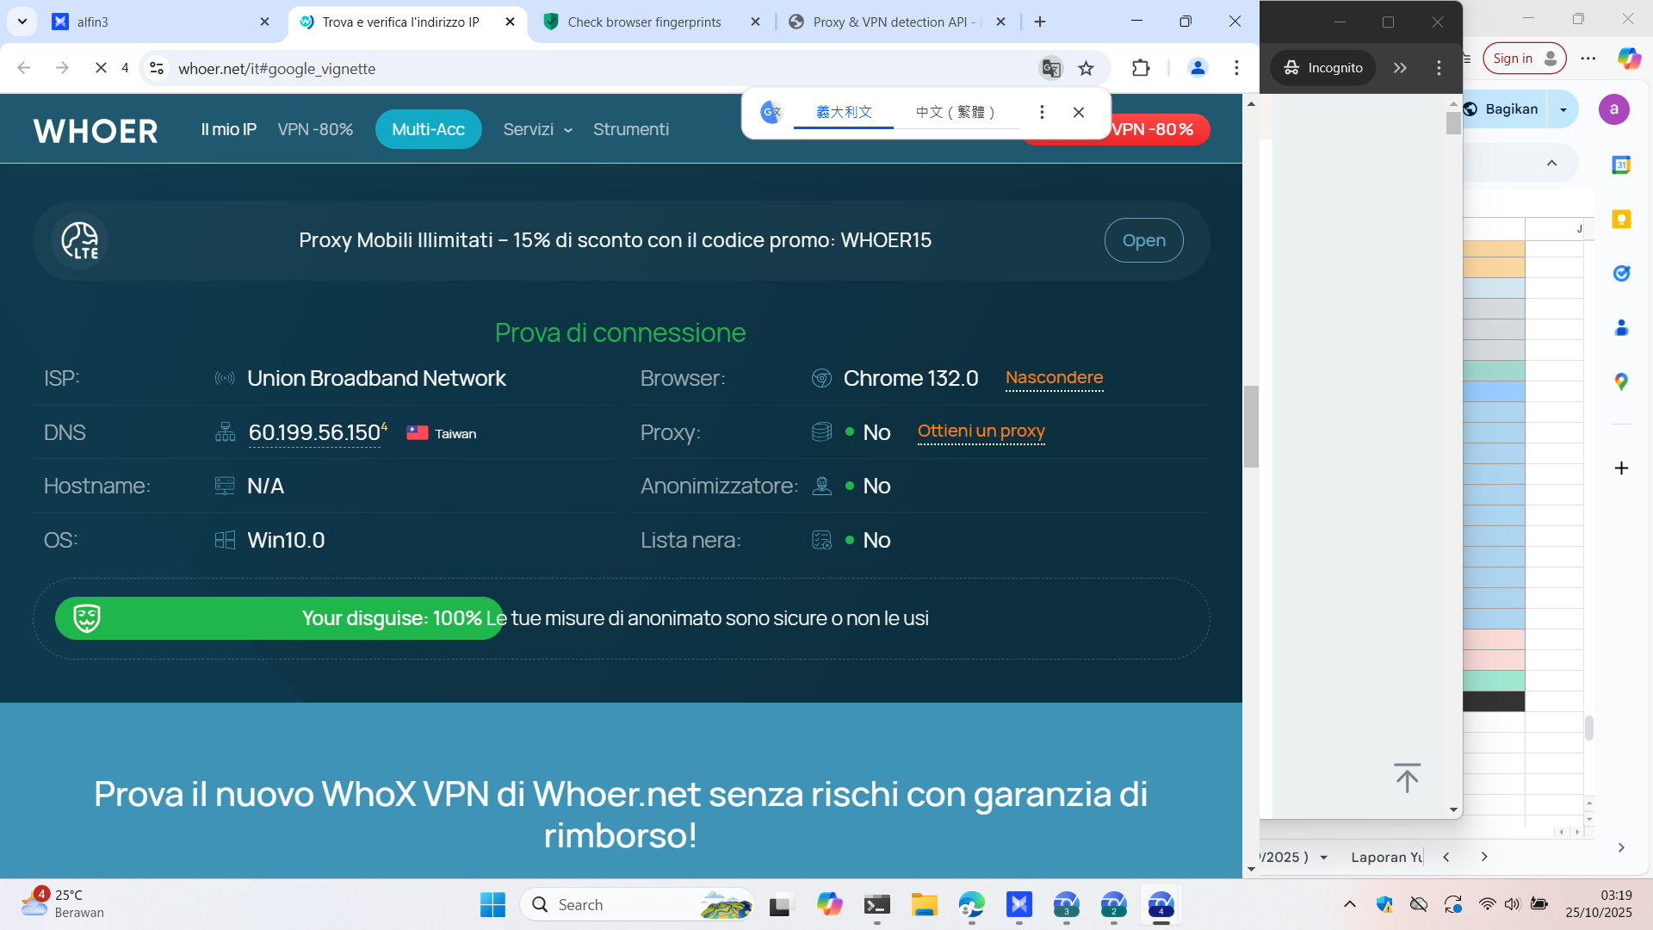Bookmark this page with the star icon
This screenshot has height=930, width=1653.
(1087, 68)
